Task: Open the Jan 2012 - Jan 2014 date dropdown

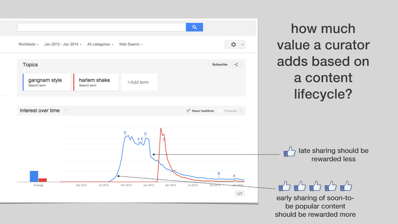Action: coord(63,44)
